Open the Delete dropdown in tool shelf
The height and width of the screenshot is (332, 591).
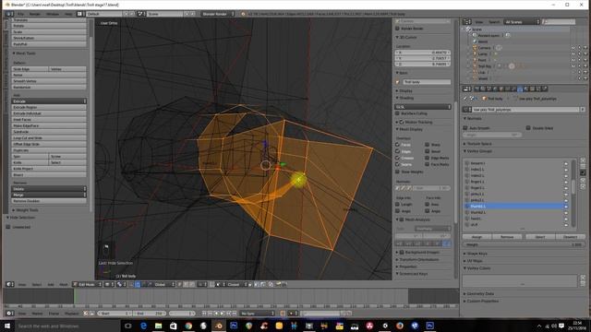click(49, 188)
